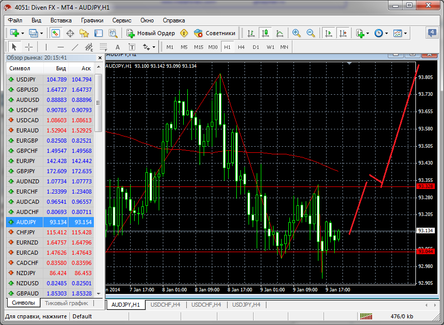Click the 93.044 horizontal line price label

click(426, 252)
